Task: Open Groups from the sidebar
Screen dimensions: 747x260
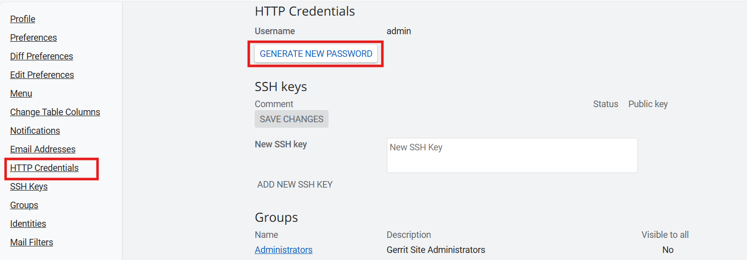Action: click(x=24, y=205)
